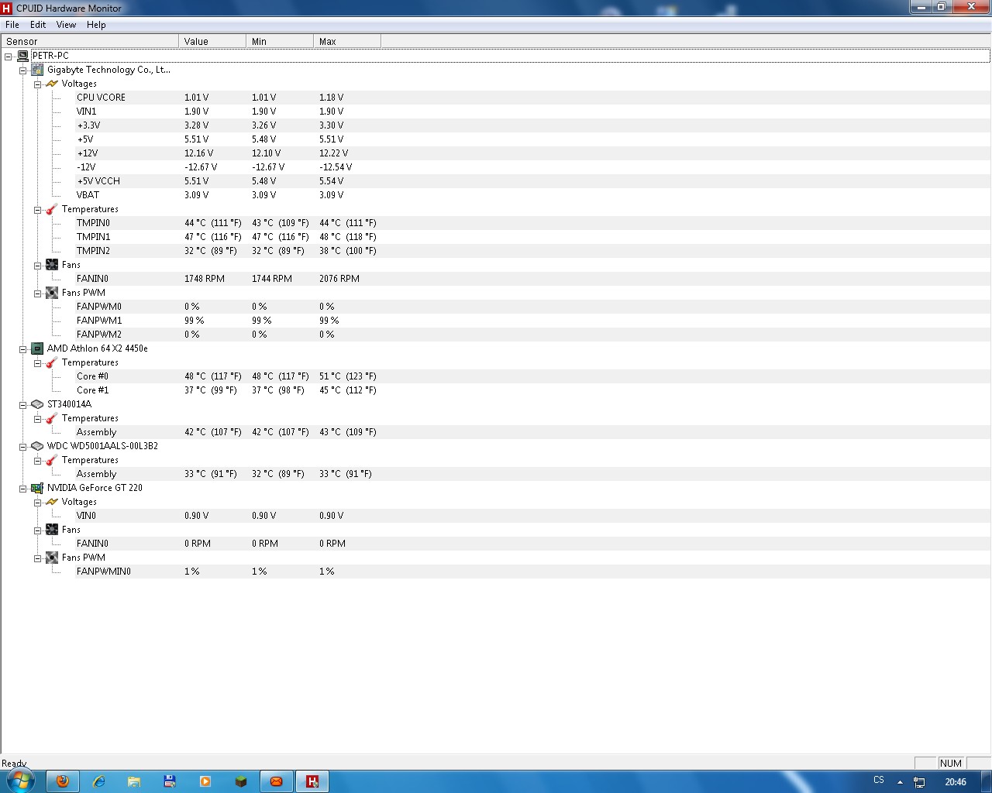Click the CS language indicator in tray
This screenshot has height=793, width=992.
coord(879,781)
